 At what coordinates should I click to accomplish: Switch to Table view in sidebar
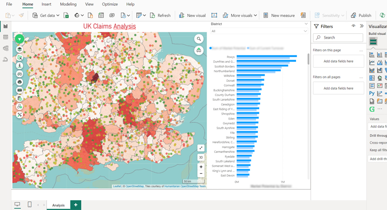5,37
